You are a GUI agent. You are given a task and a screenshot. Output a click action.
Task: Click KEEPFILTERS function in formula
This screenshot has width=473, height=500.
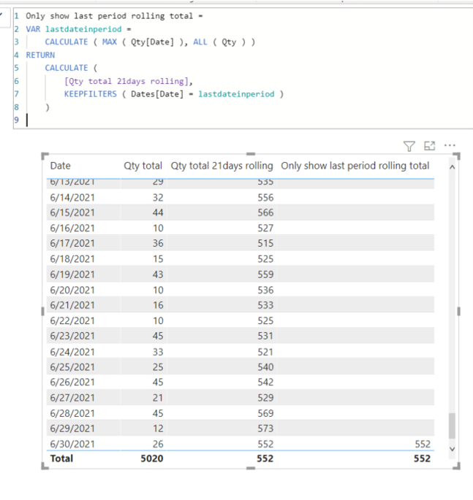(x=91, y=94)
